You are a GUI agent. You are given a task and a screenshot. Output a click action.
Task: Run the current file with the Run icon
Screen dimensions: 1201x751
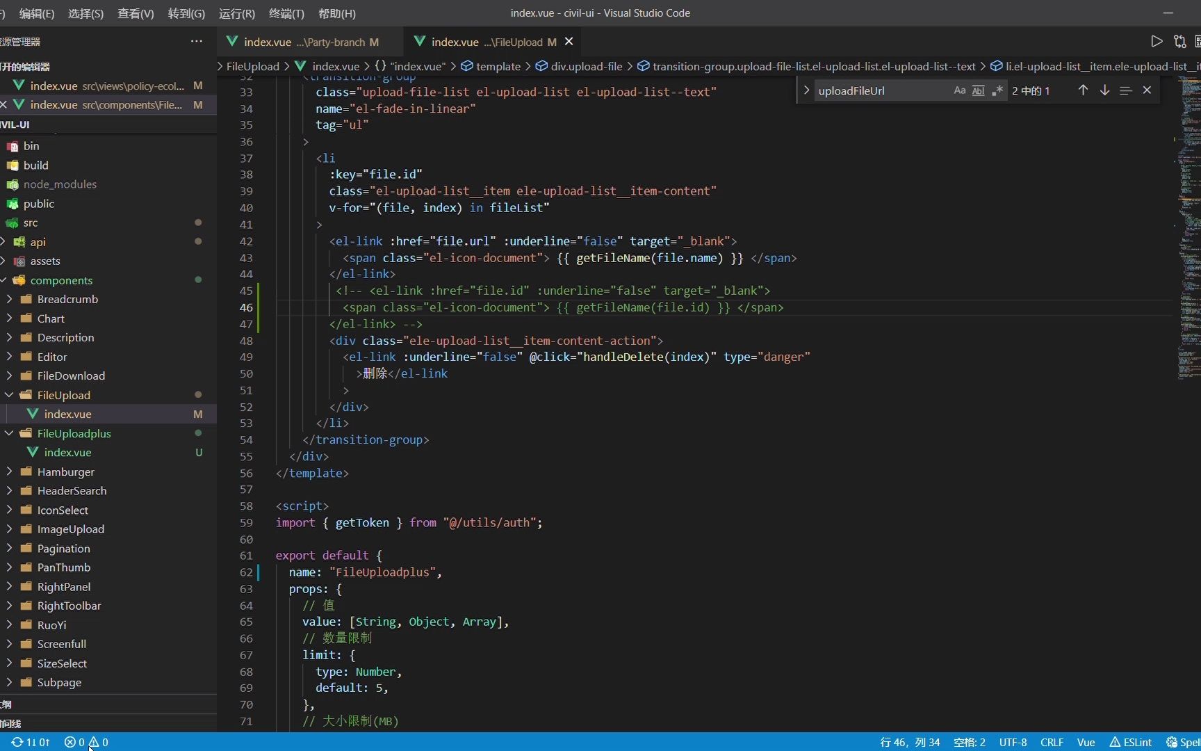pyautogui.click(x=1157, y=41)
